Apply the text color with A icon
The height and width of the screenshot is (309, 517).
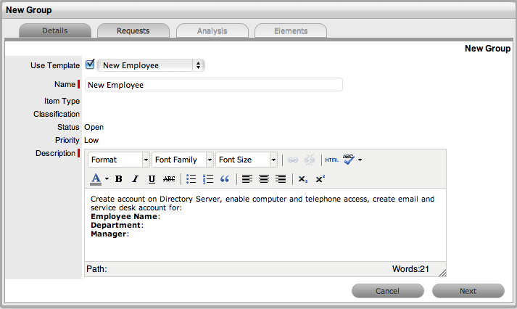pos(96,179)
